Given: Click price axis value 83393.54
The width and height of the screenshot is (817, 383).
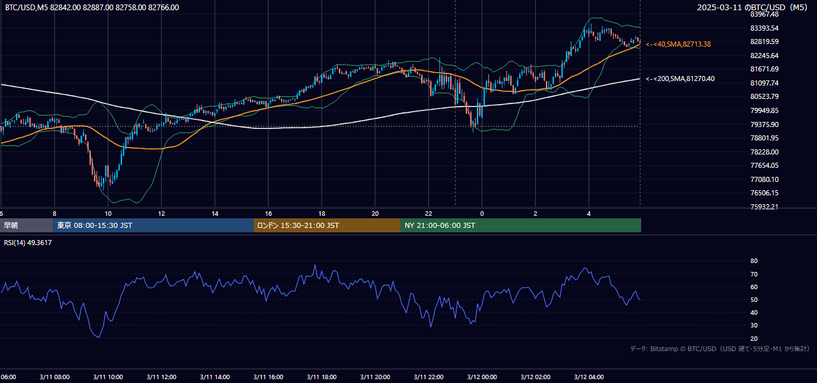Looking at the screenshot, I should click(765, 28).
